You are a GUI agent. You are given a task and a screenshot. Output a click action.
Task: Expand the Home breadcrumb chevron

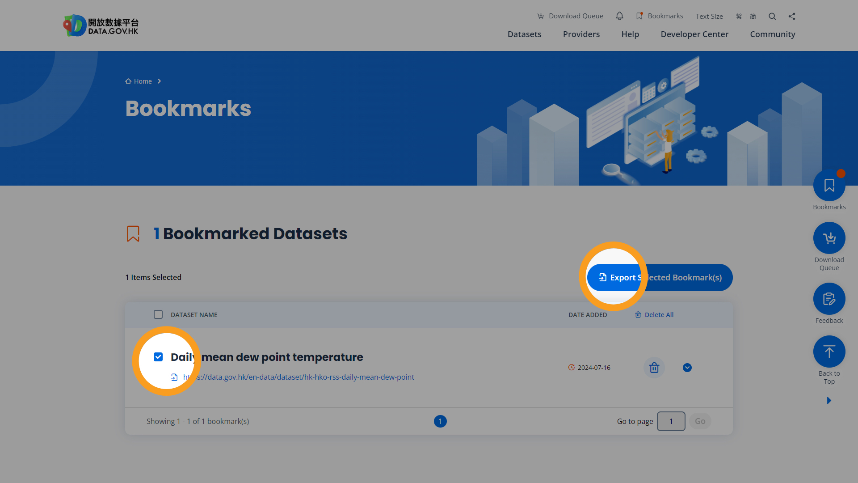[159, 81]
